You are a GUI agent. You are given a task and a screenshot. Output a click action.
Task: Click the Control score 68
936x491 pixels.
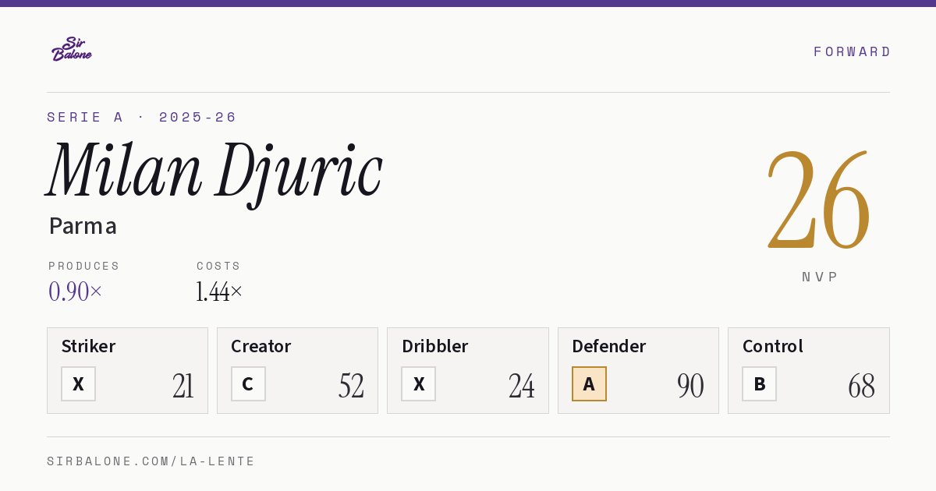click(862, 386)
